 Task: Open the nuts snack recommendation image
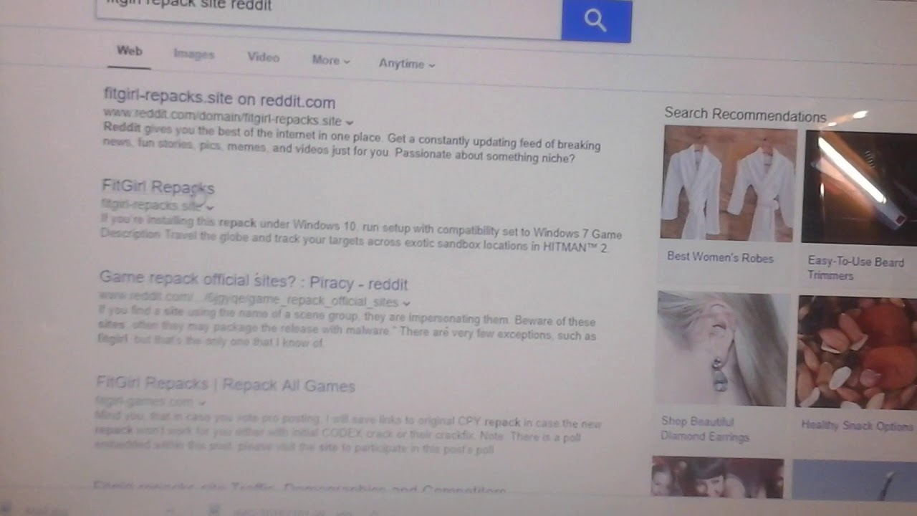[x=857, y=353]
